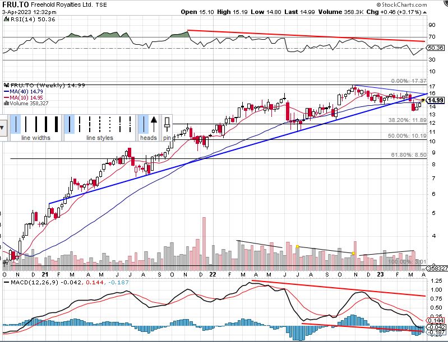
Task: Click the 'line widths' group label
Action: pyautogui.click(x=36, y=138)
